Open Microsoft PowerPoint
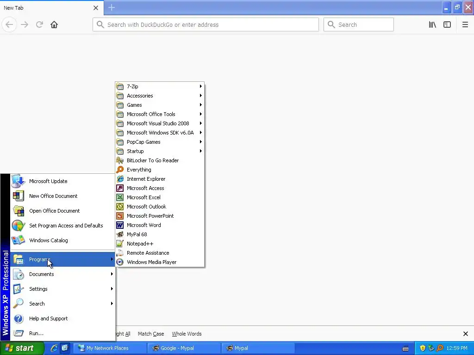This screenshot has height=355, width=474. (160, 216)
